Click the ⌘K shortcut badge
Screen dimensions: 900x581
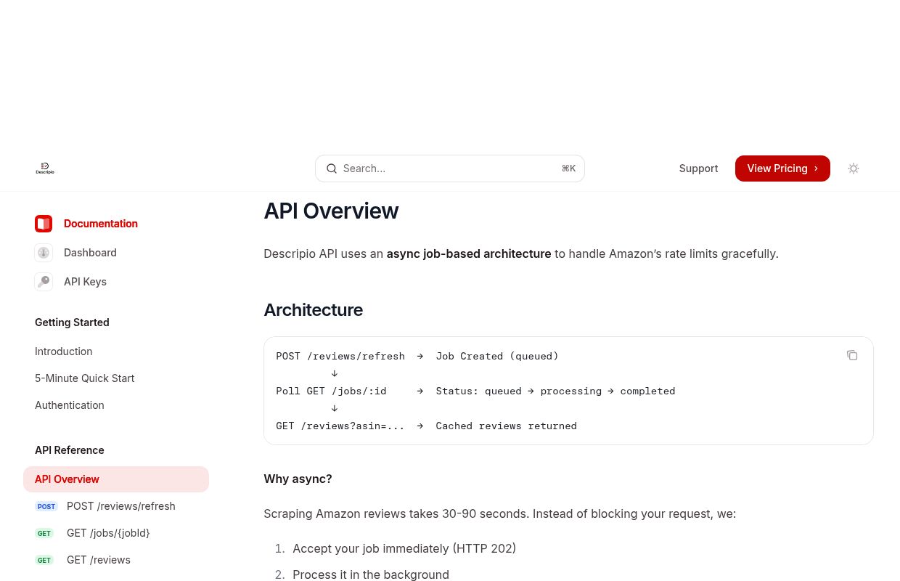pos(568,168)
